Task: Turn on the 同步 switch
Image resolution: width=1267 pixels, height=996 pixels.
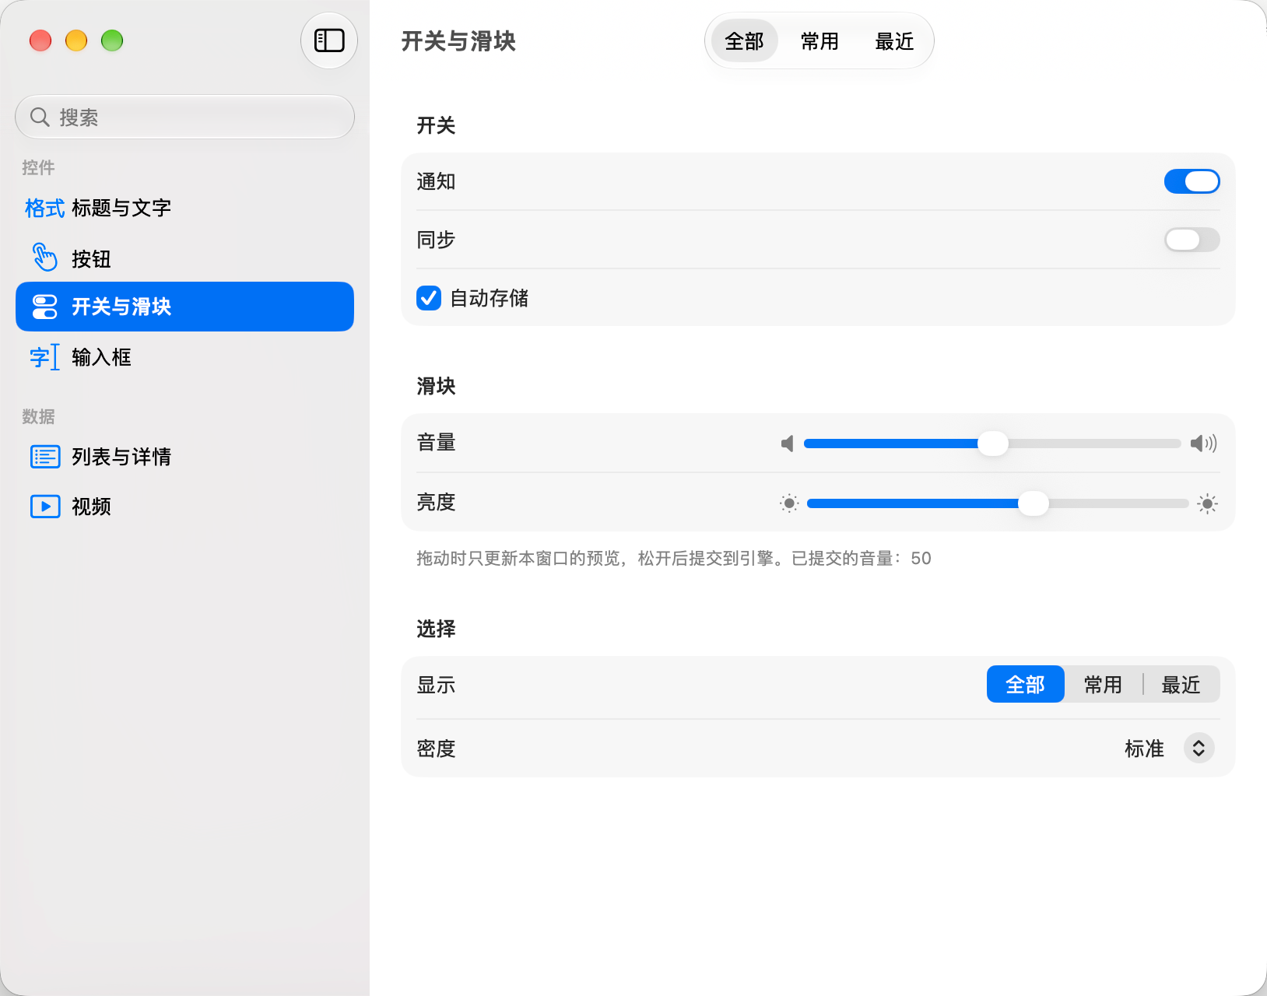Action: tap(1192, 240)
